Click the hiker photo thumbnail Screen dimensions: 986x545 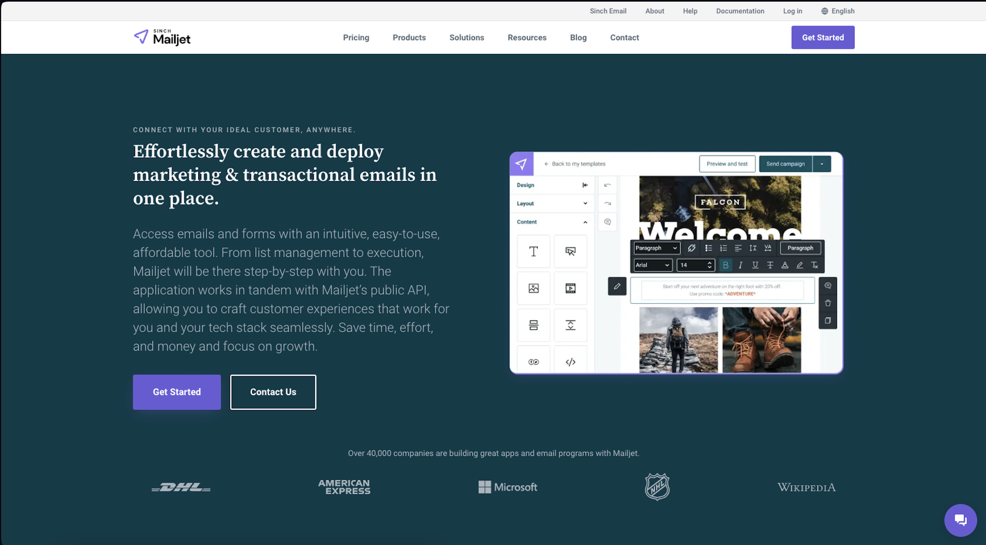pos(678,340)
